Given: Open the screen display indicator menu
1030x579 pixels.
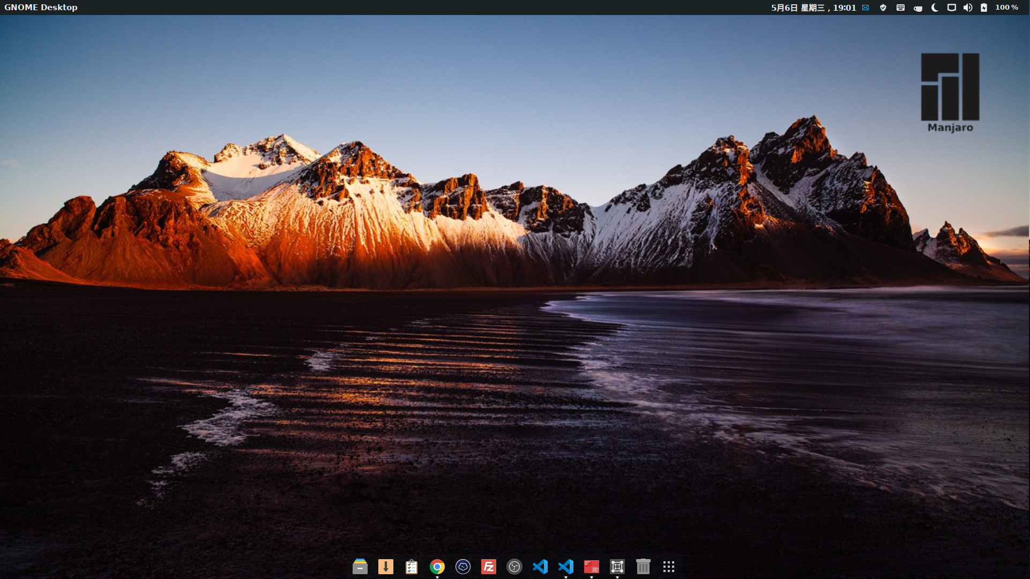Looking at the screenshot, I should tap(951, 8).
